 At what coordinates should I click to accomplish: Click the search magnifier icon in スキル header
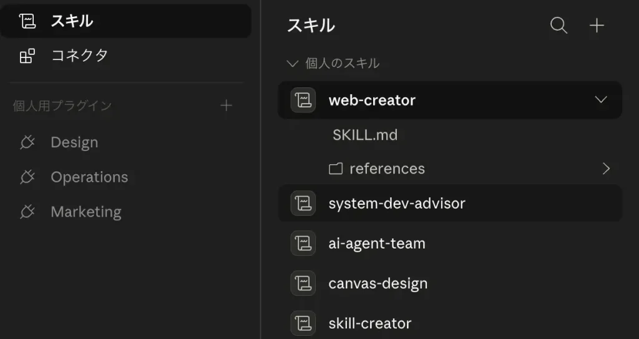coord(559,26)
